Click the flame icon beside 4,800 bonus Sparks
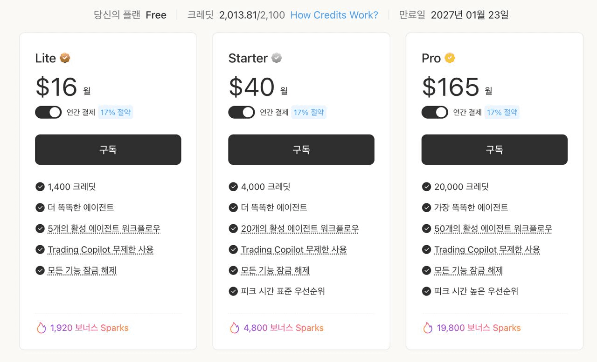This screenshot has height=362, width=597. pyautogui.click(x=234, y=328)
